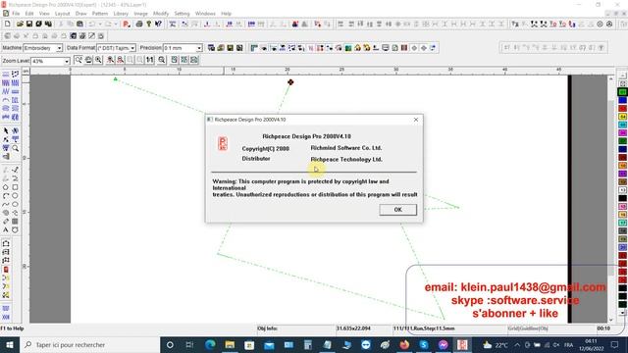Click the red P icon in toolbar

(127, 24)
